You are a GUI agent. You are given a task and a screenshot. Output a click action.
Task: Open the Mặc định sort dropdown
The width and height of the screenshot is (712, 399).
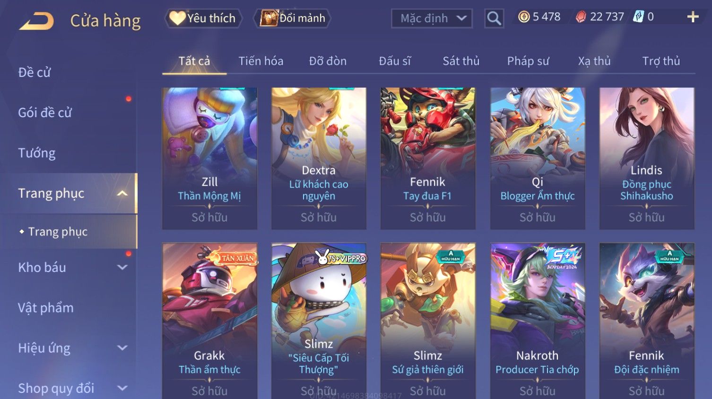click(x=432, y=18)
